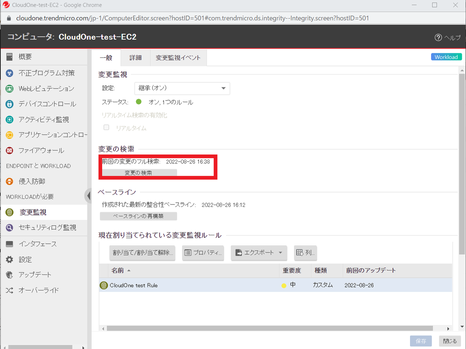Expand the エクスポート dropdown button
Screen dimensions: 466x349
point(259,253)
